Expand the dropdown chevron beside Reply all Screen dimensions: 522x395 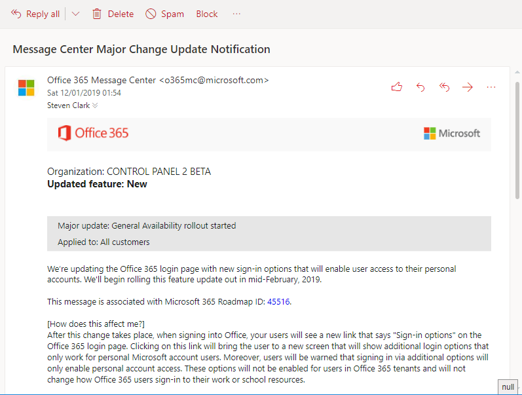point(75,14)
